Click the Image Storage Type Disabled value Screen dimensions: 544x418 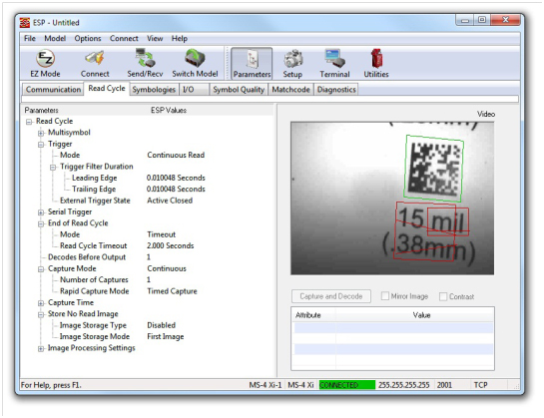[x=162, y=325]
